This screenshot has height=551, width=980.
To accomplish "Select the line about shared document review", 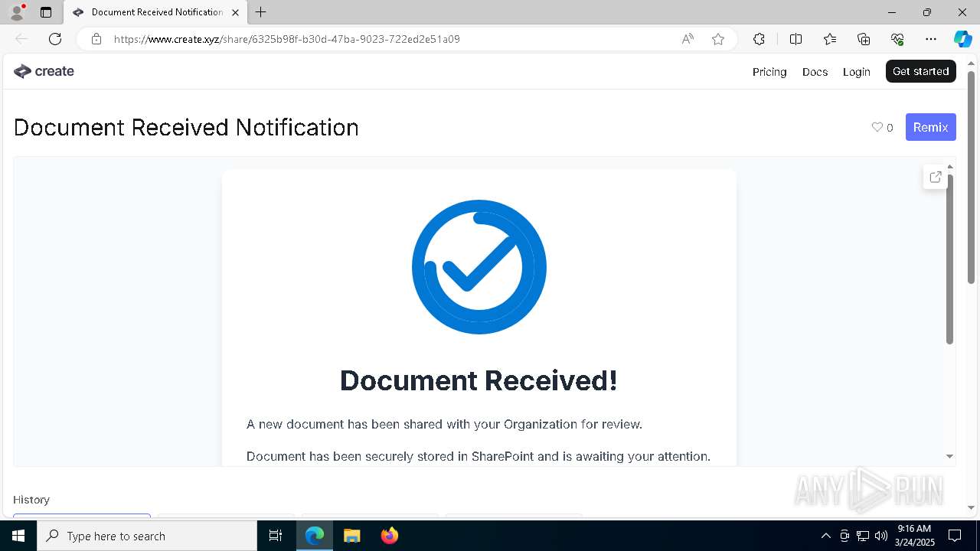I will point(444,424).
